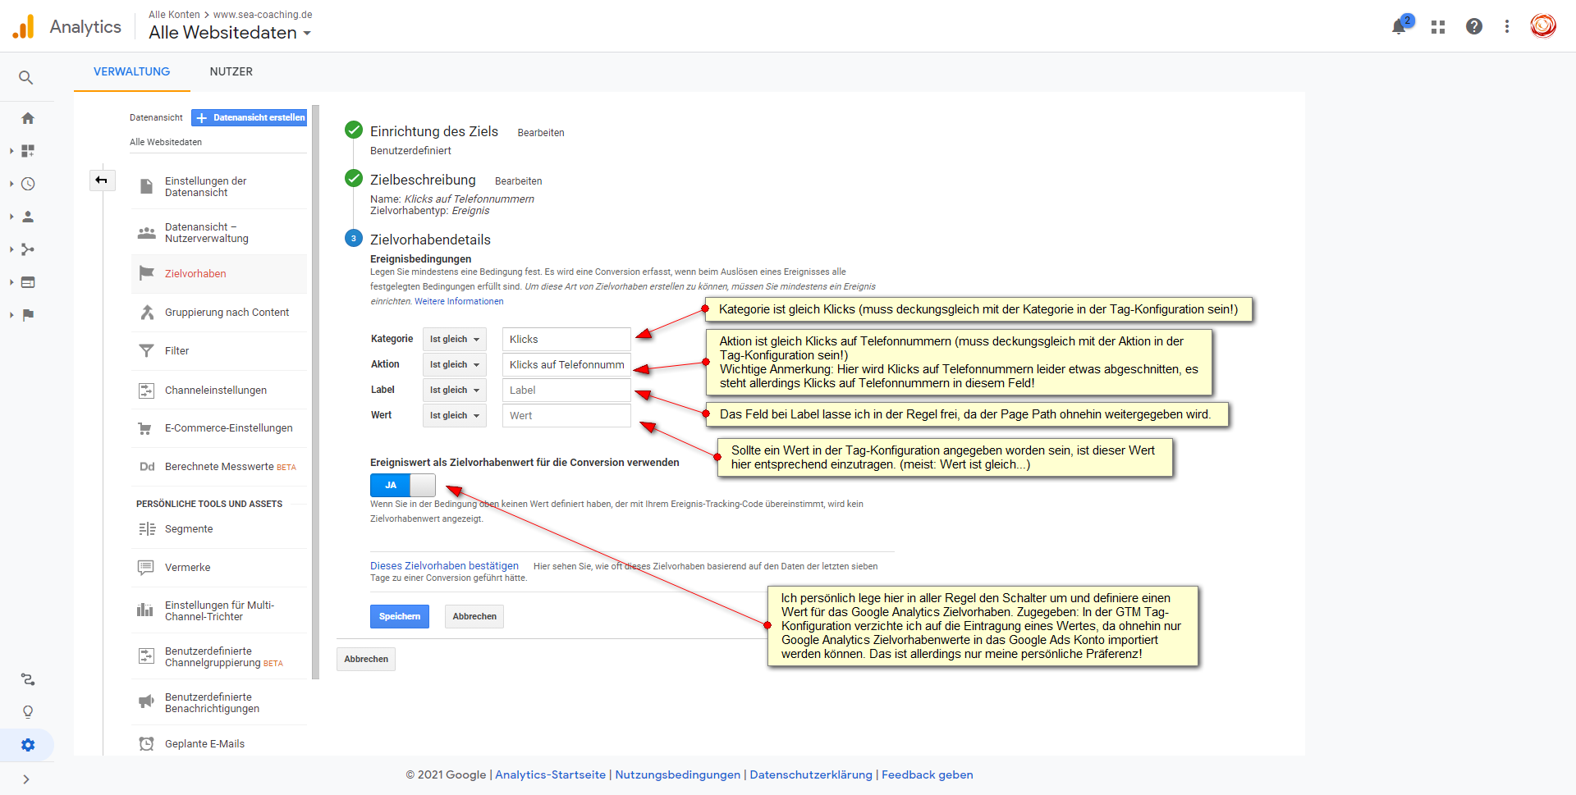
Task: Open Aktion 'Ist gleich' dropdown
Action: click(455, 365)
